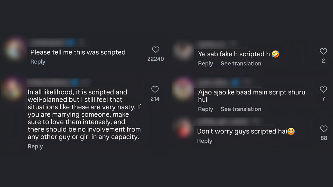Like the "Please tell me this was scripted" comment
Viewport: 333px width, 187px height.
coord(156,50)
